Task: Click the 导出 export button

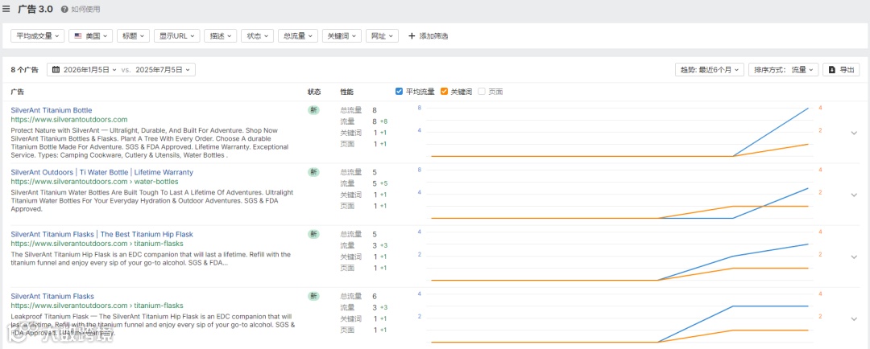Action: tap(842, 70)
